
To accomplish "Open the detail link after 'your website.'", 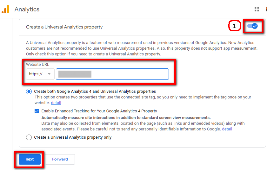I will (56, 103).
